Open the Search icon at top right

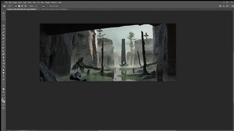pos(223,6)
